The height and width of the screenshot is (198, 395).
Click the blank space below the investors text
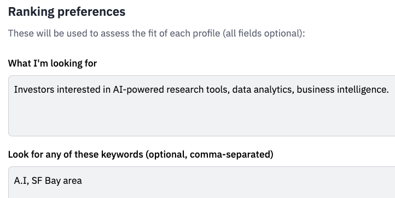click(201, 117)
